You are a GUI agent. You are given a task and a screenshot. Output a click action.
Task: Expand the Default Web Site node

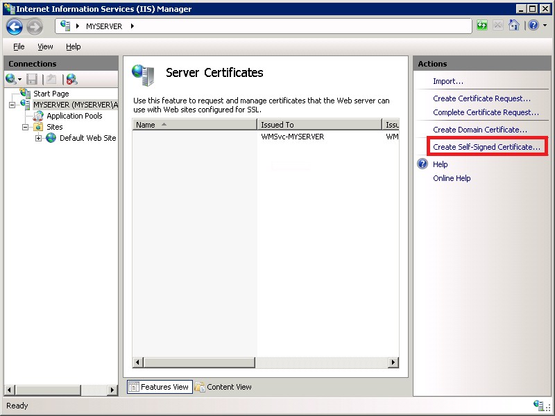tap(39, 138)
